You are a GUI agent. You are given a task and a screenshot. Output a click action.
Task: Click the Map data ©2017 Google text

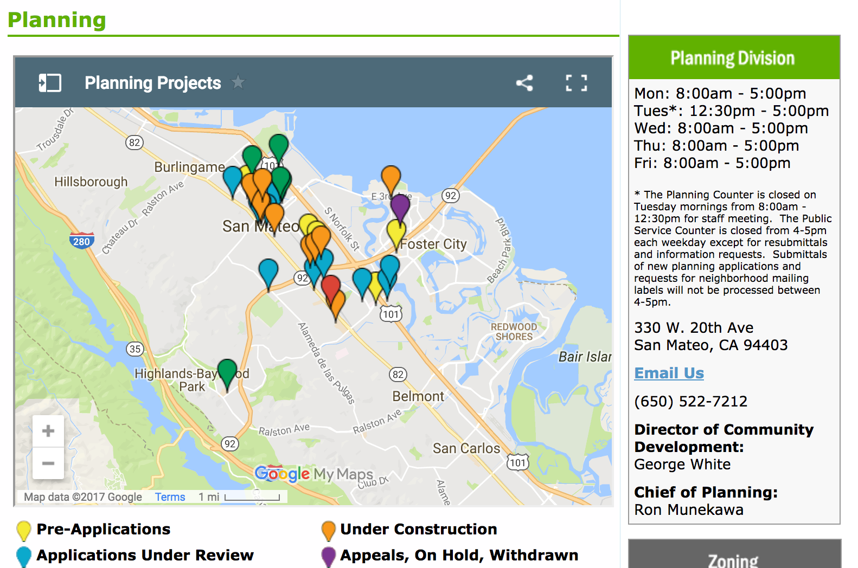[83, 497]
